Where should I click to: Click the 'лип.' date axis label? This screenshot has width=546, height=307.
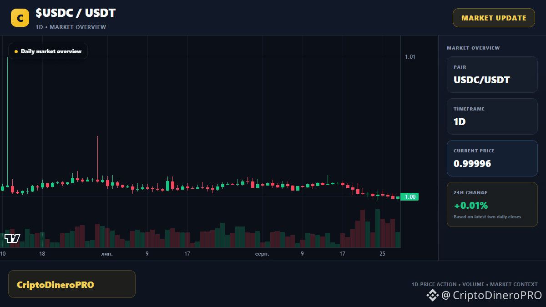click(107, 254)
